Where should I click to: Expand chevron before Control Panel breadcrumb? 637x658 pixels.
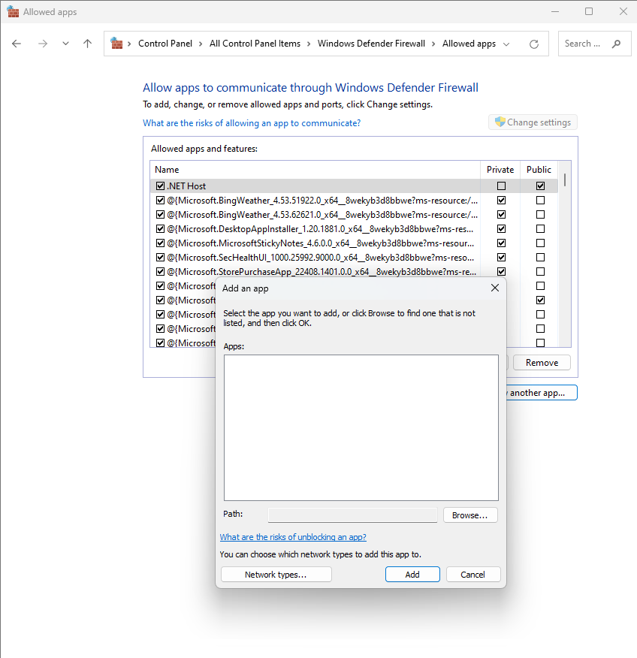[x=129, y=44]
